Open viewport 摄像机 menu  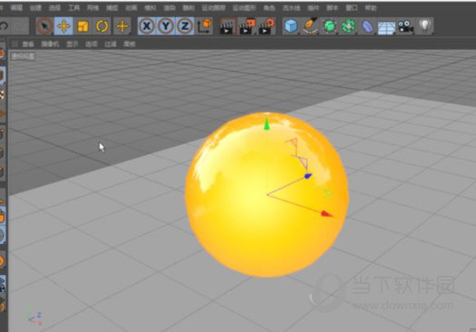coord(50,44)
